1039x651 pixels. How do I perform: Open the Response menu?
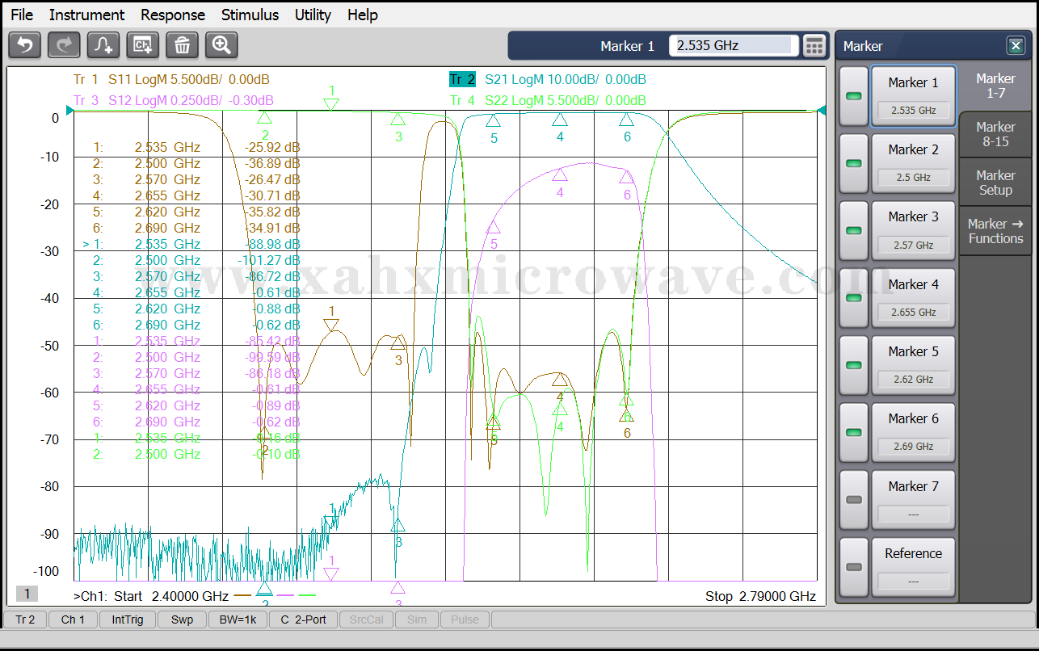(173, 15)
